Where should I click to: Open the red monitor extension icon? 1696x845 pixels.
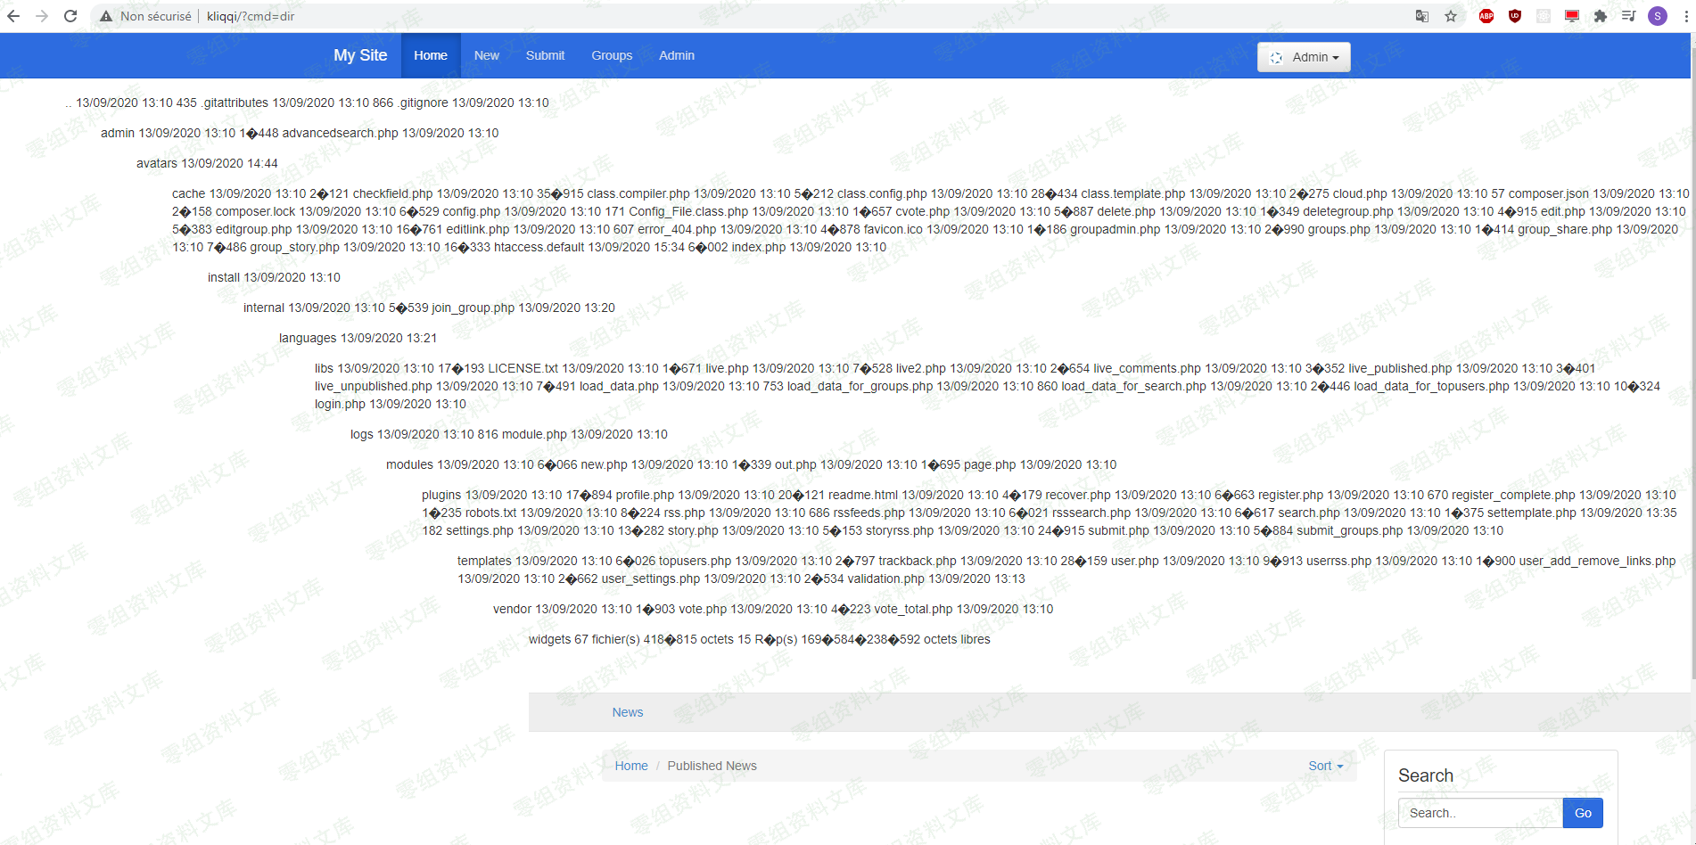(x=1572, y=16)
